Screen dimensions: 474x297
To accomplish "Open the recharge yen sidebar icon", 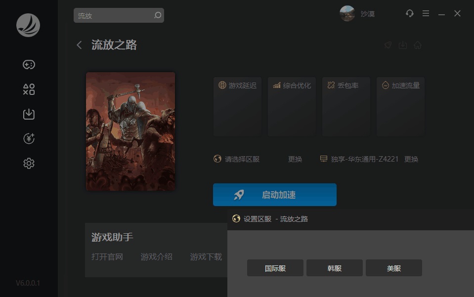I will coord(29,139).
